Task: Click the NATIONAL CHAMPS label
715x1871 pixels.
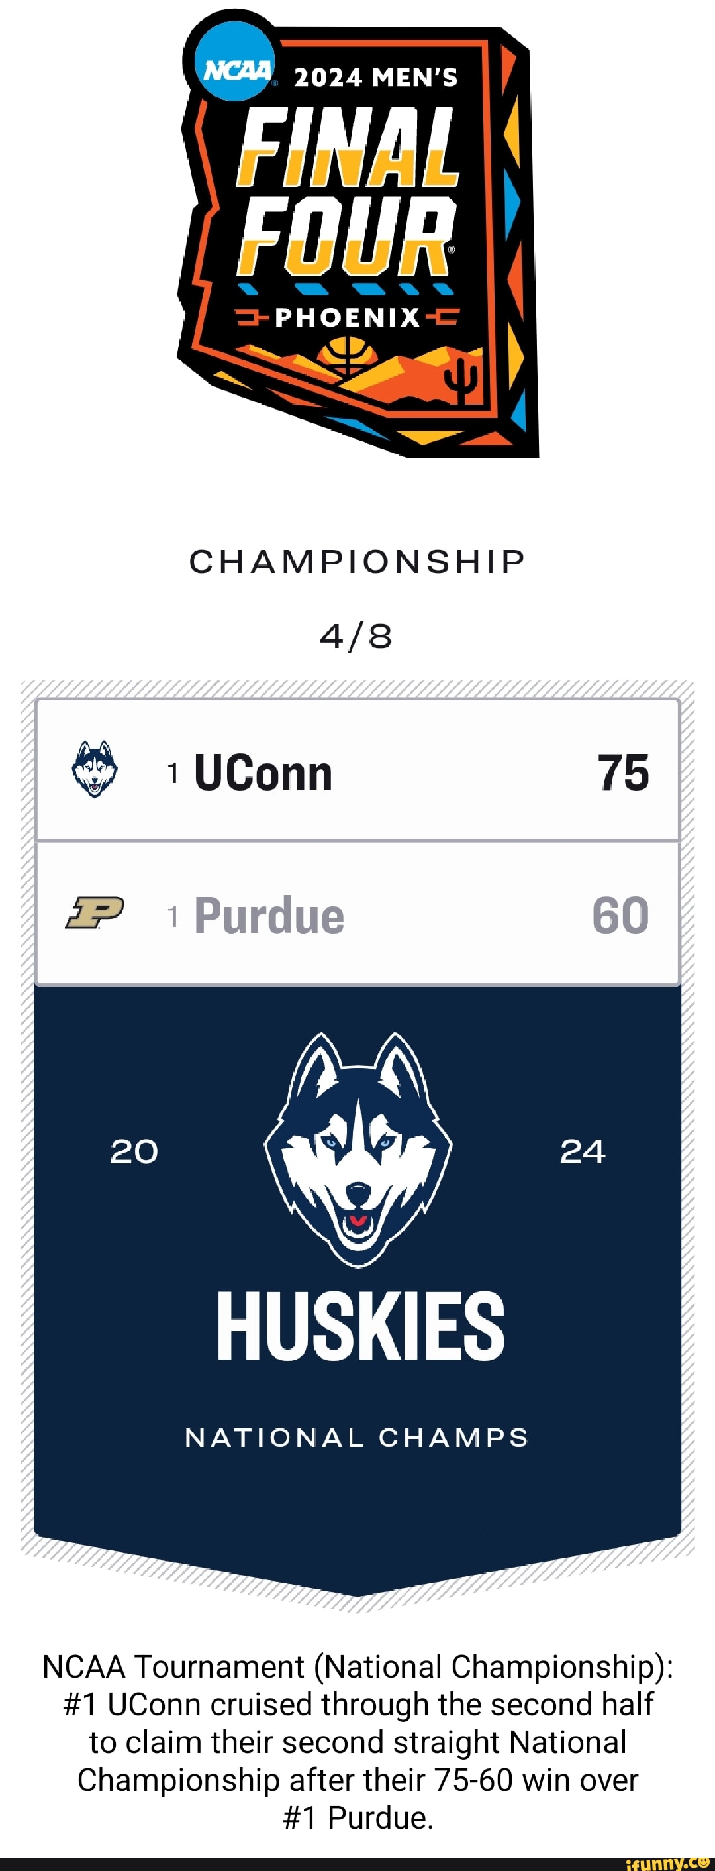Action: point(357,1438)
